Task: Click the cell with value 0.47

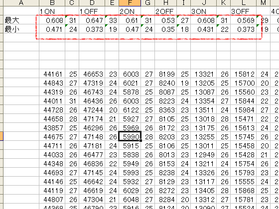Action: click(130, 29)
